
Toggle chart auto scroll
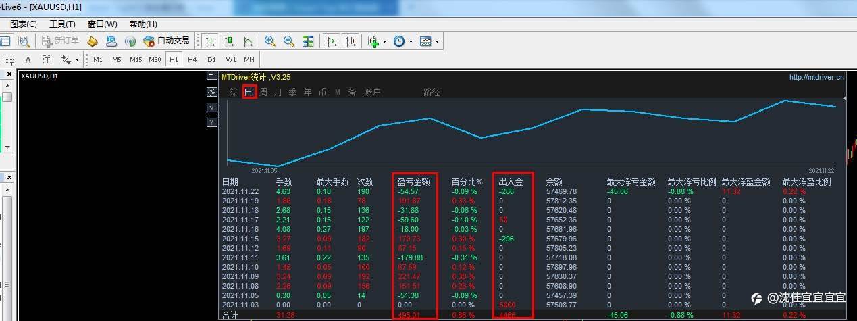click(x=331, y=41)
